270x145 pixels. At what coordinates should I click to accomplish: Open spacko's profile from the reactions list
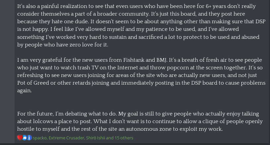[x=40, y=138]
